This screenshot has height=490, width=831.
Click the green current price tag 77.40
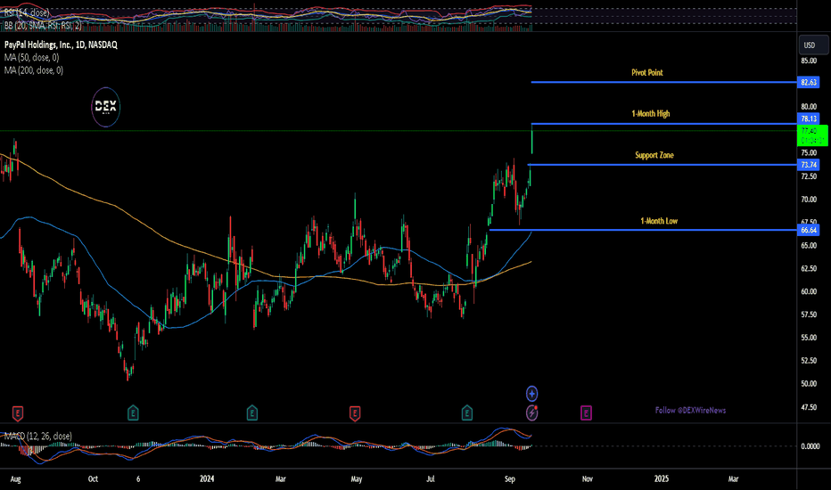point(812,135)
